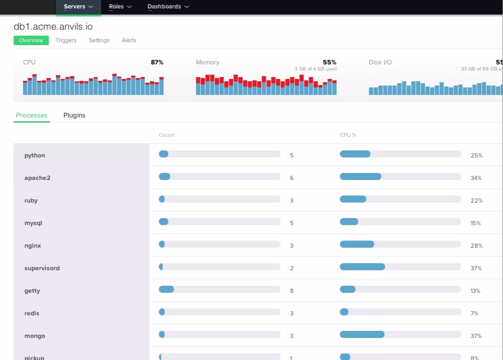Select the Overview tab
This screenshot has height=360, width=503.
point(31,40)
